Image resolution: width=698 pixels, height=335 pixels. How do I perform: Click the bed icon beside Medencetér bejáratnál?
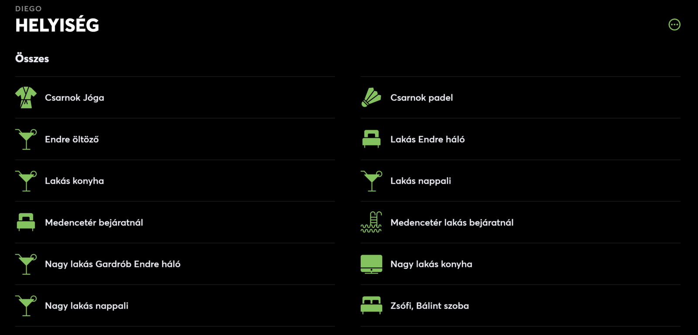click(26, 222)
